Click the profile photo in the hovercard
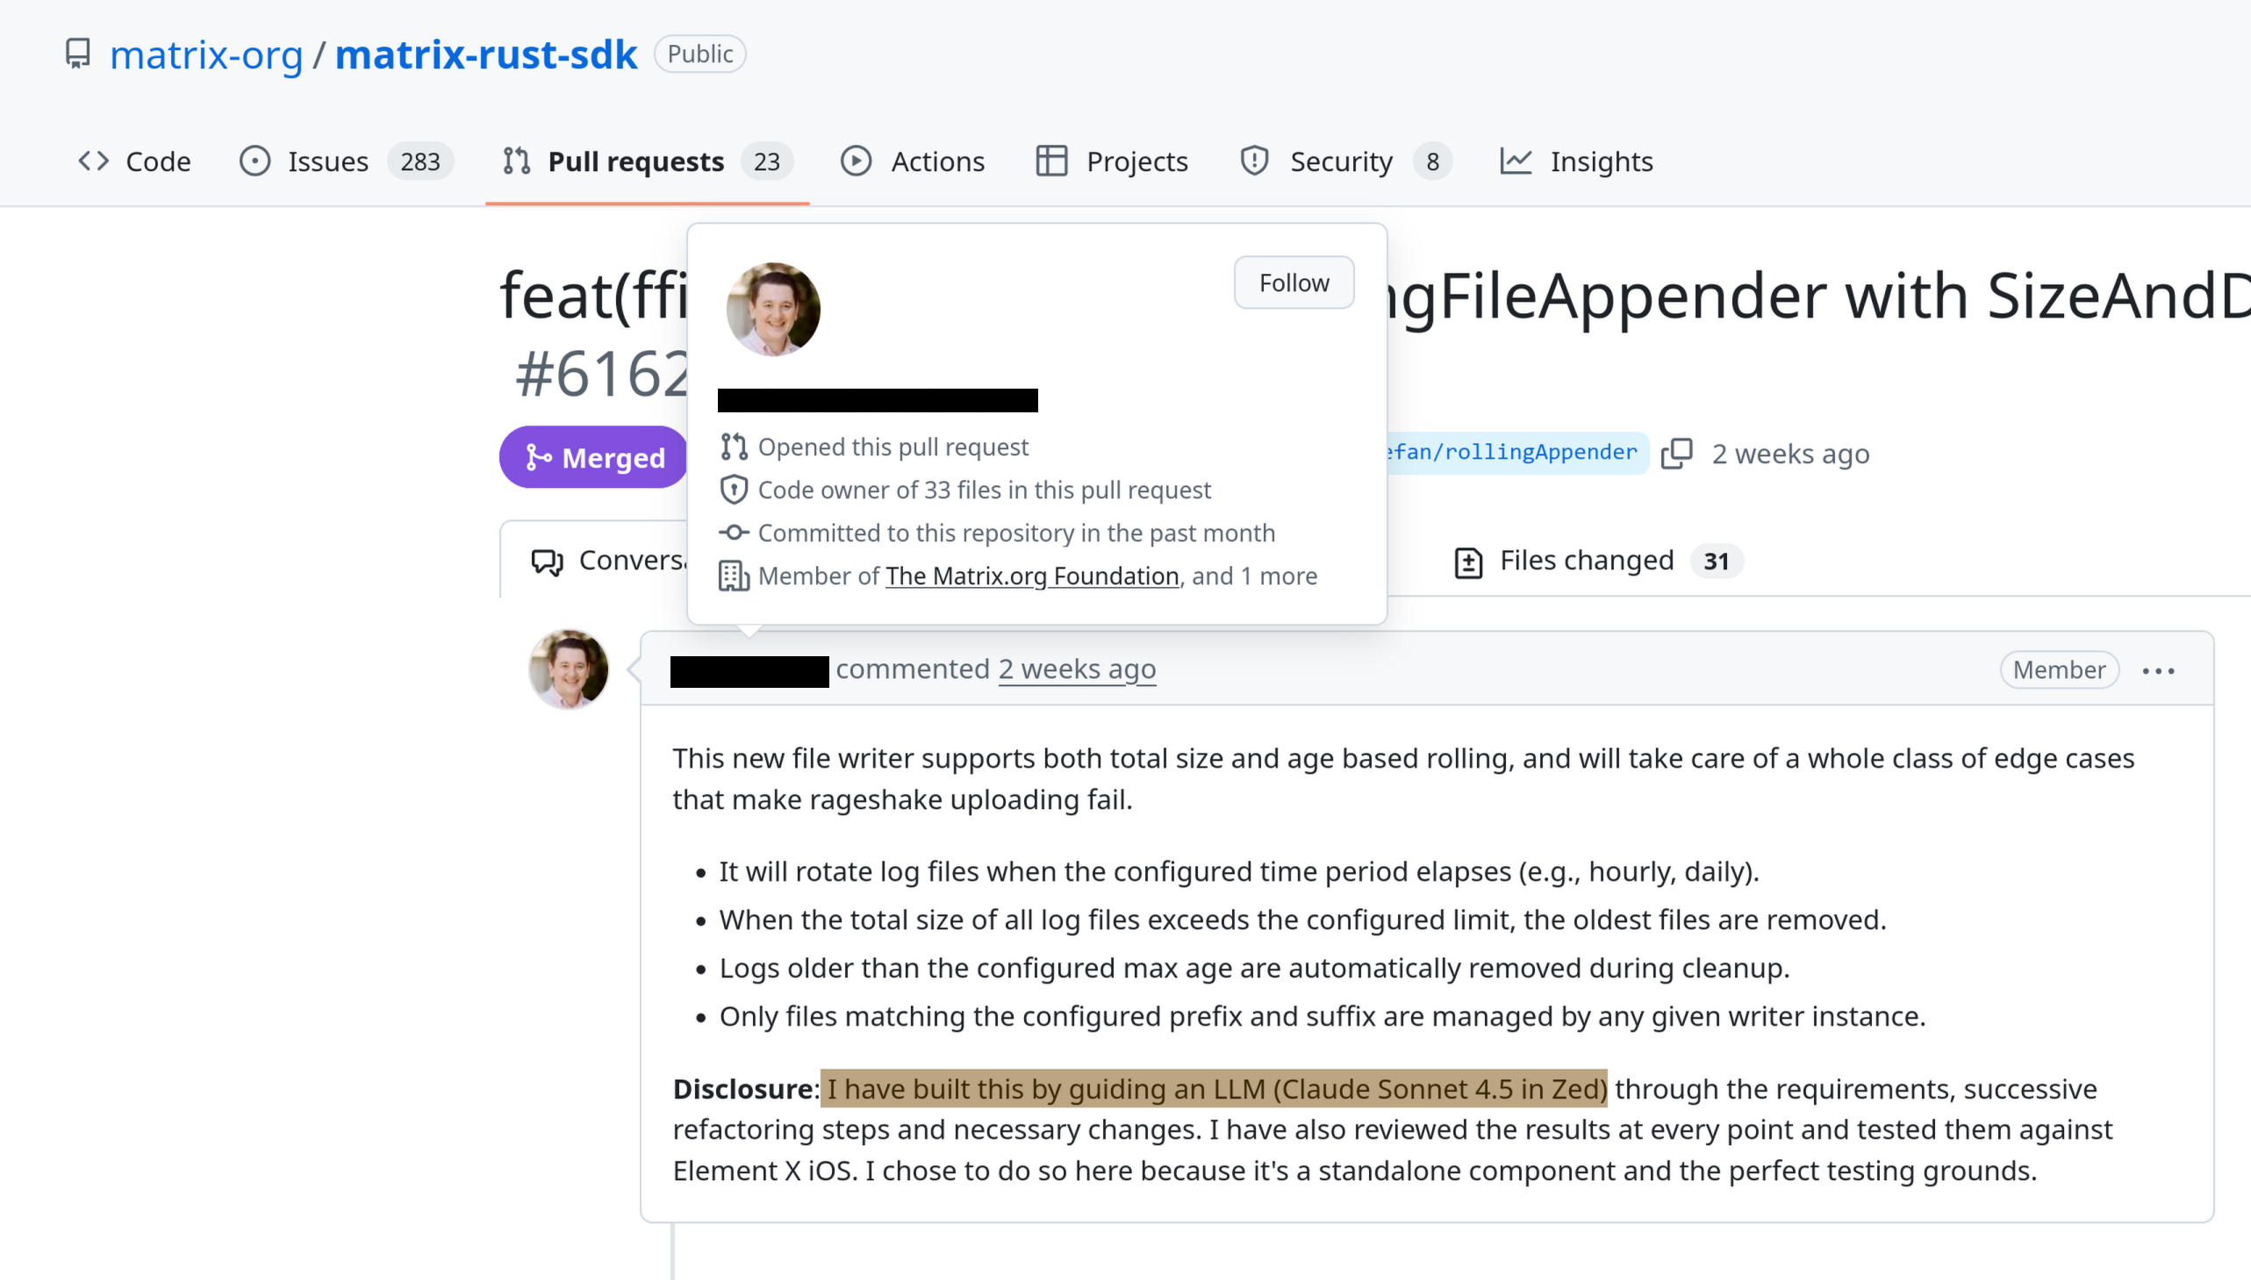 774,310
